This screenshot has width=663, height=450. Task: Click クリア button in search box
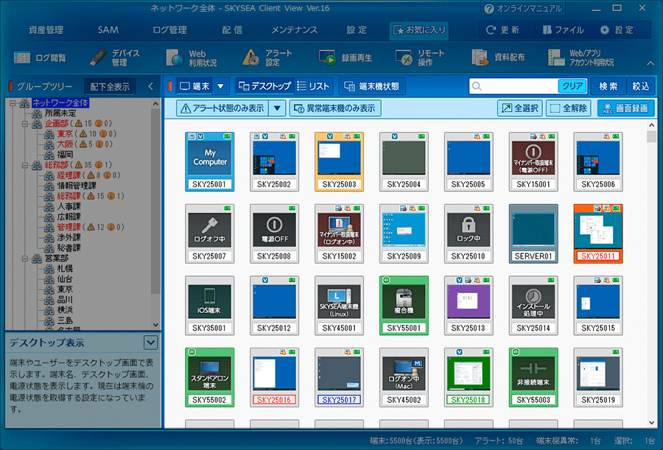tap(572, 86)
